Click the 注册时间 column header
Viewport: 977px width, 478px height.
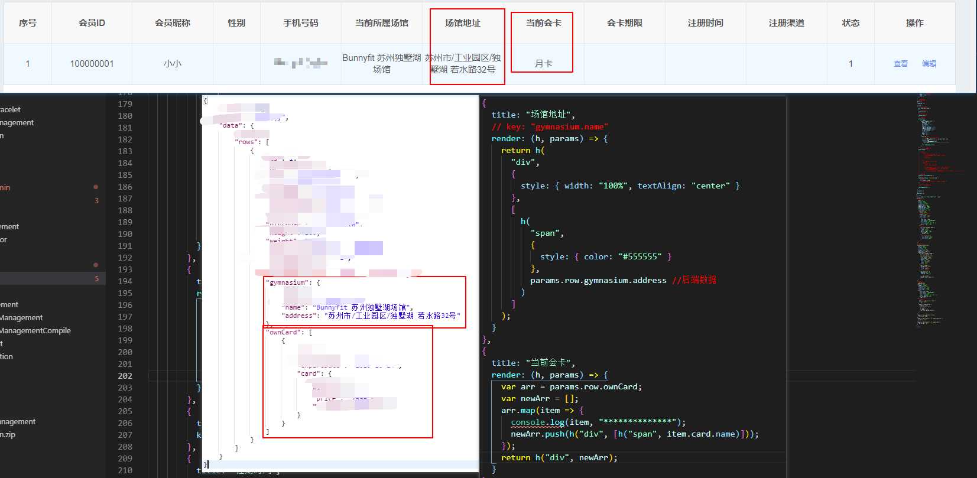pyautogui.click(x=706, y=23)
